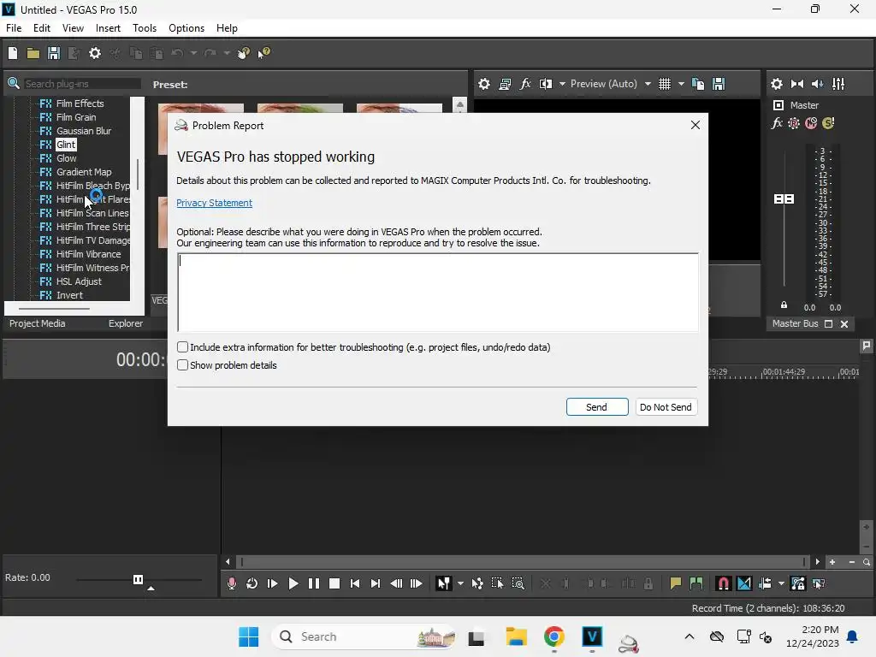Open Chrome from the taskbar

pos(553,636)
